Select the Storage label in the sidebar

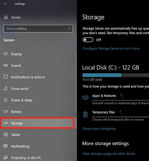(x=17, y=123)
